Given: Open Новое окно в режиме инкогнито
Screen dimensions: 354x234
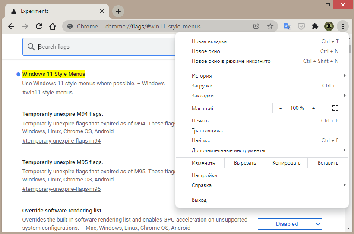Looking at the screenshot, I should 262,61.
